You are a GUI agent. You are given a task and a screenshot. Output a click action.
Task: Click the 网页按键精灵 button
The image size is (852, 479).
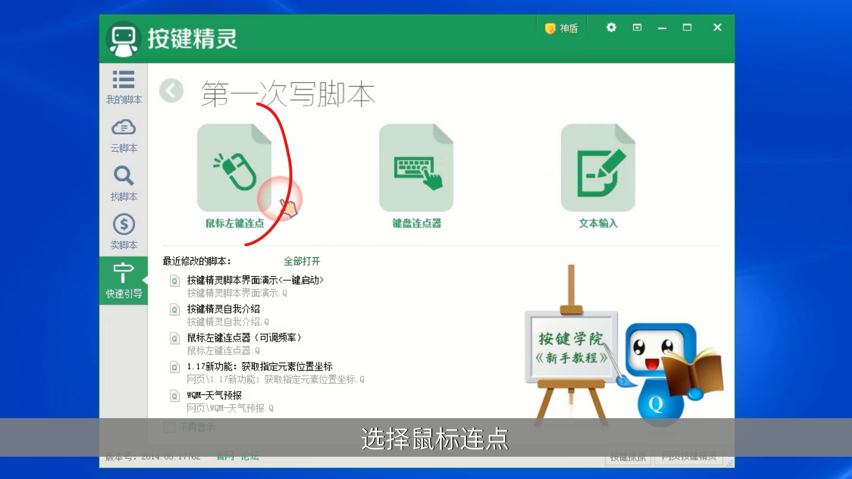(689, 456)
